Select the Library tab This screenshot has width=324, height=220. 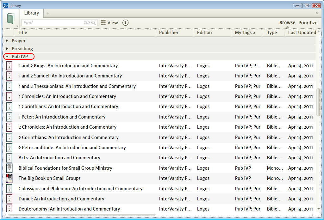point(32,13)
